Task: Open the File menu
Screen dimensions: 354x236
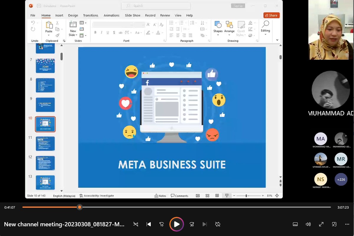Action: 33,15
